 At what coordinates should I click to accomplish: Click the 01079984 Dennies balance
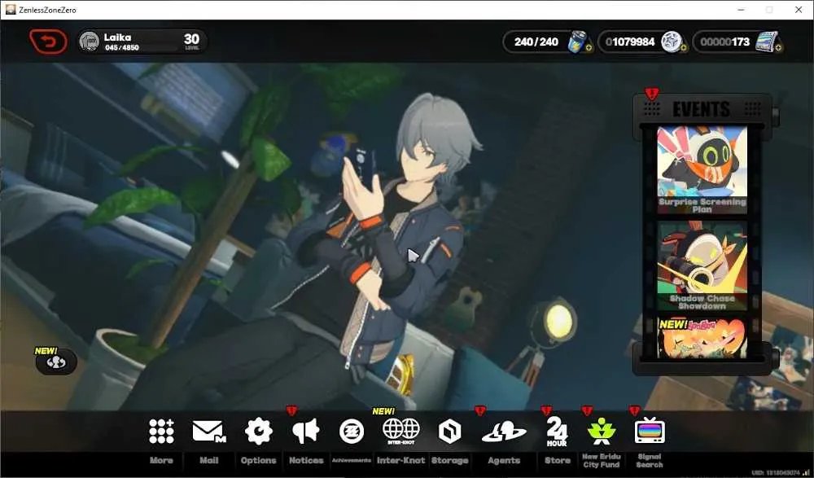coord(630,42)
